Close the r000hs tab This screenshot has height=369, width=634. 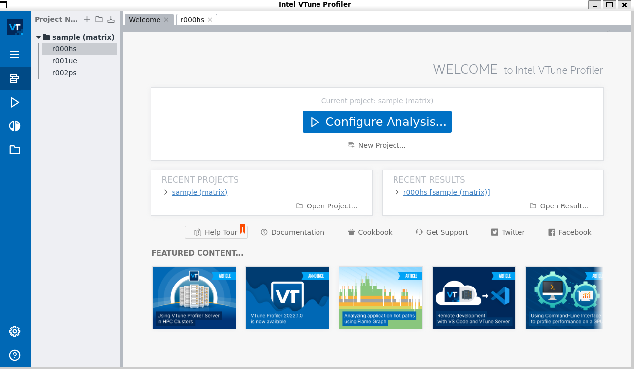(210, 20)
